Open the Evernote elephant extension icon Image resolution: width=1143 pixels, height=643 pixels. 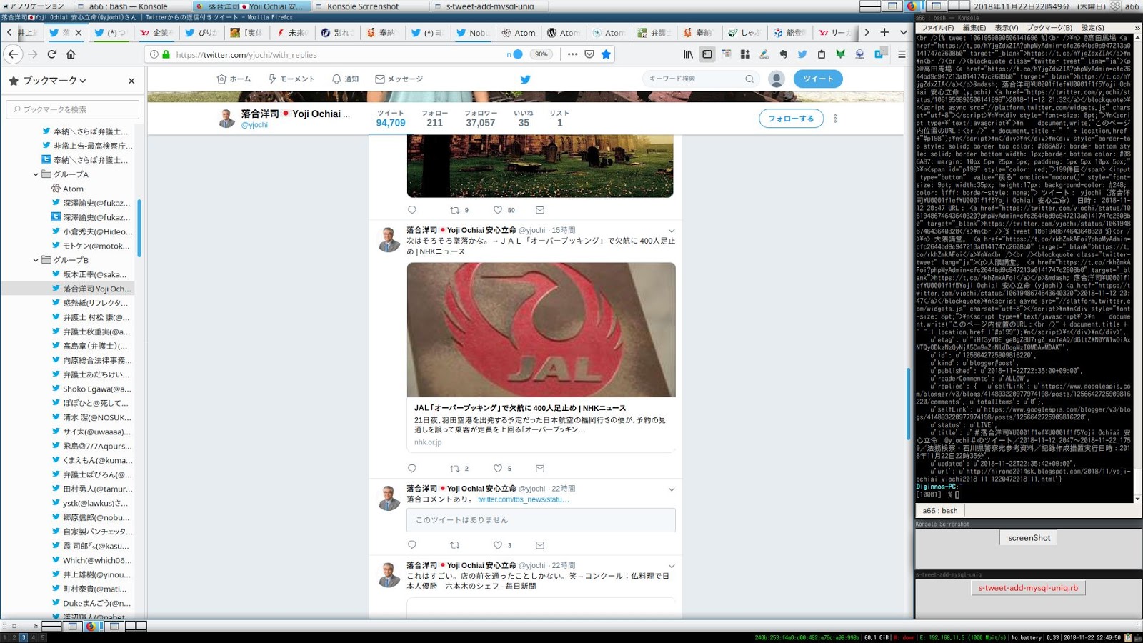click(x=783, y=54)
